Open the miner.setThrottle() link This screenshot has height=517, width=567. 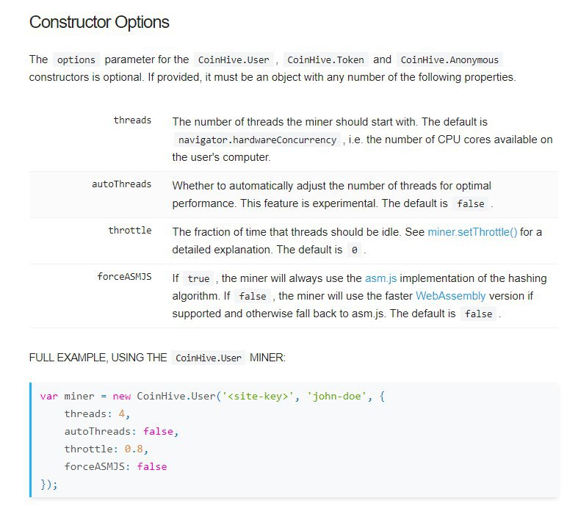click(x=472, y=232)
